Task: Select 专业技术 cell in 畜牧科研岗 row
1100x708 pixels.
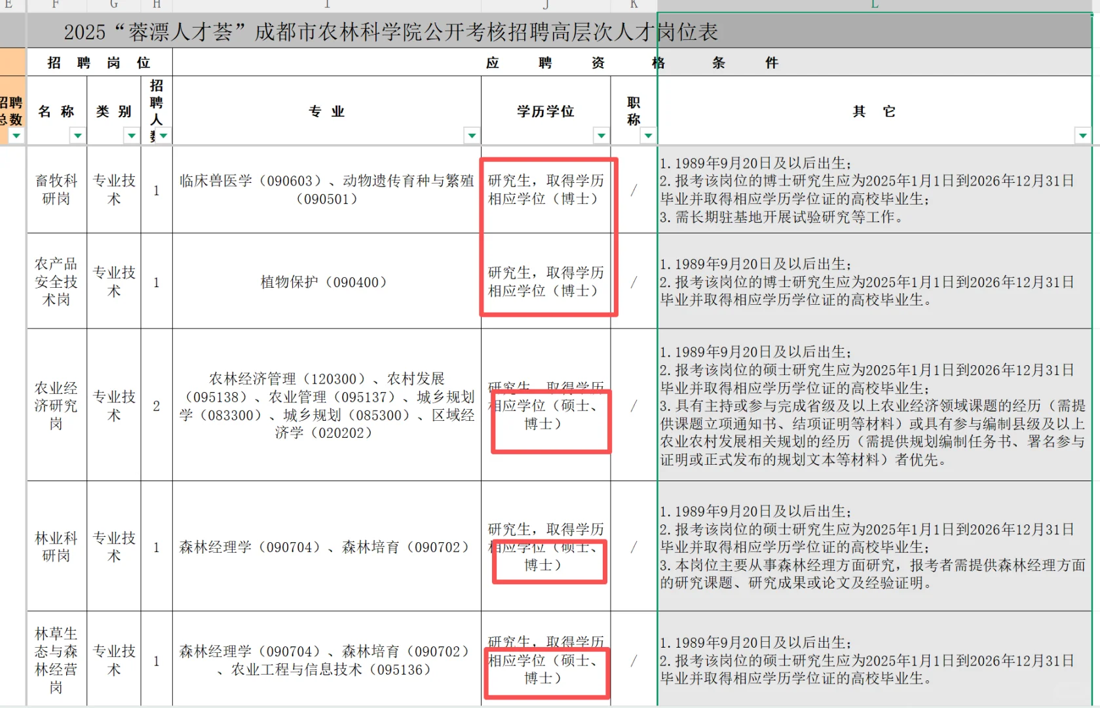Action: coord(114,189)
